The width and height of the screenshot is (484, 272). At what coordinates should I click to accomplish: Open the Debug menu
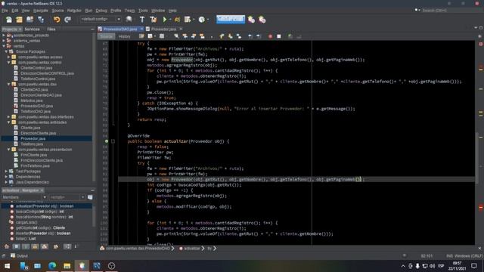(101, 11)
